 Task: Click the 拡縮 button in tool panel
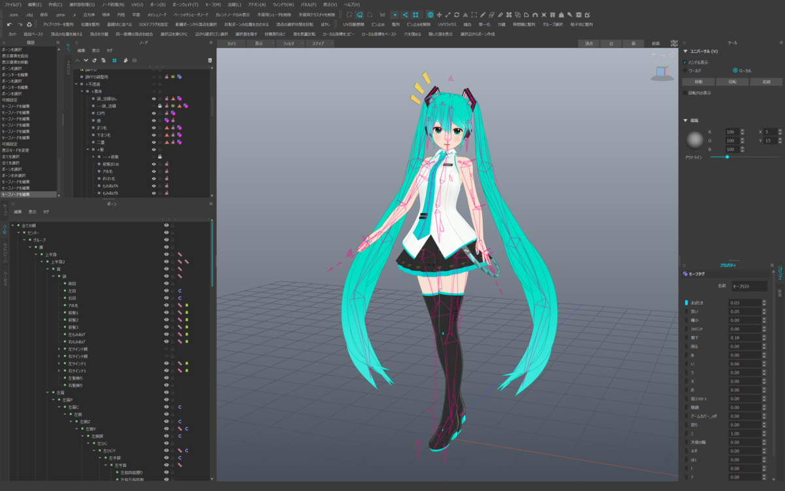pos(765,82)
